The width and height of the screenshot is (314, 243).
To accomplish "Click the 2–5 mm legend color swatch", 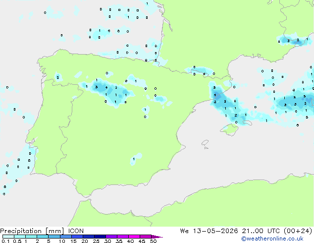I will (43, 237).
